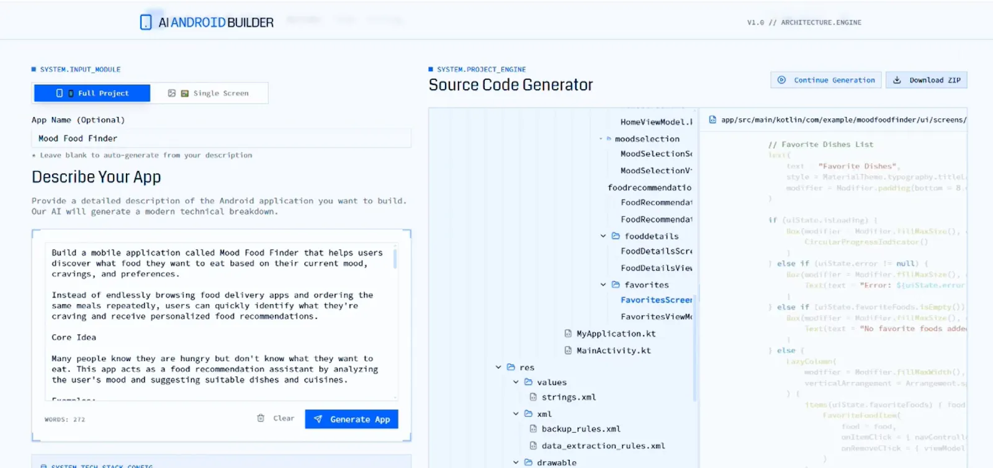Click the AI Android Builder logo text
The width and height of the screenshot is (993, 468).
(216, 22)
